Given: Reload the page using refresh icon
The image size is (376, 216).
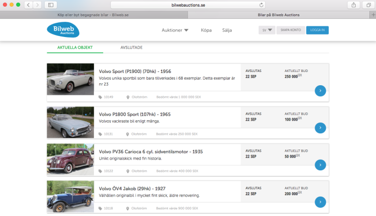Looking at the screenshot, I should click(x=261, y=5).
